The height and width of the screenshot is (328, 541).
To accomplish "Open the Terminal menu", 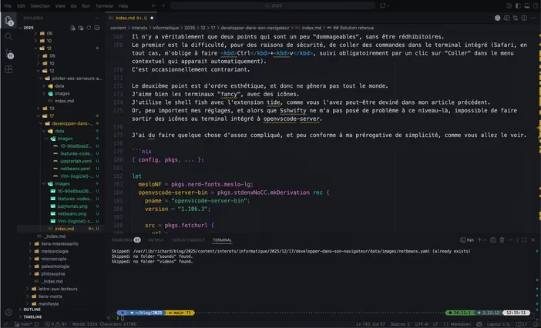I will [x=104, y=6].
